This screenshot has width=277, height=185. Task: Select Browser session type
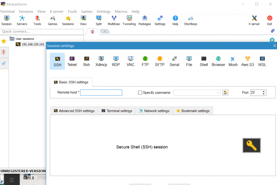[x=218, y=61]
